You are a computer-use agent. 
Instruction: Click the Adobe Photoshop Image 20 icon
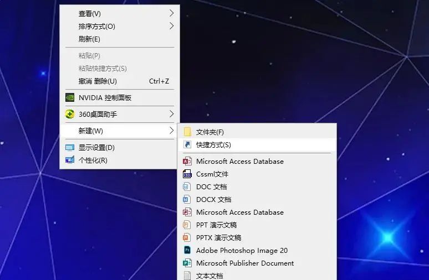187,250
